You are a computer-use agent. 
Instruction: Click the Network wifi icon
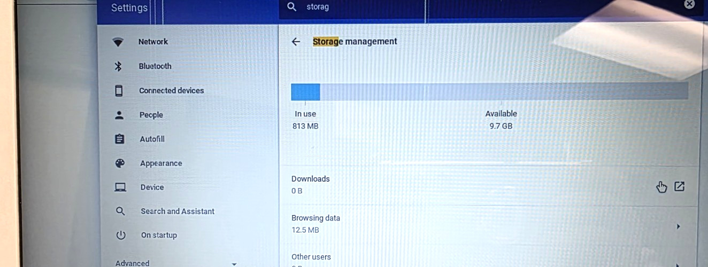[x=118, y=42]
